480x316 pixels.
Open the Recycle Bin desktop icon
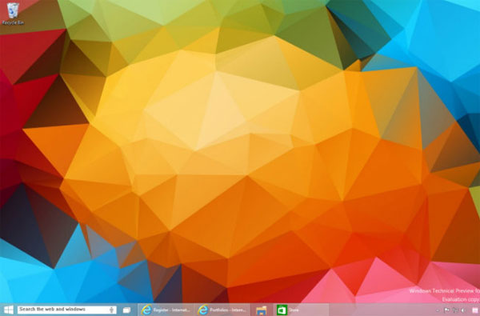[x=12, y=14]
